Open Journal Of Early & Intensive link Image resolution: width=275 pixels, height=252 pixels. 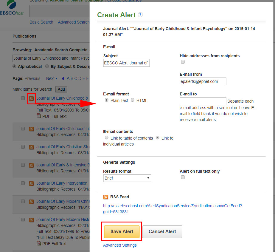(63, 165)
